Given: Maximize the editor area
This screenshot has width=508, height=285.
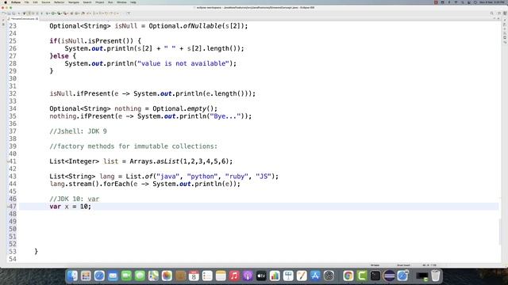Looking at the screenshot, I should 498,18.
